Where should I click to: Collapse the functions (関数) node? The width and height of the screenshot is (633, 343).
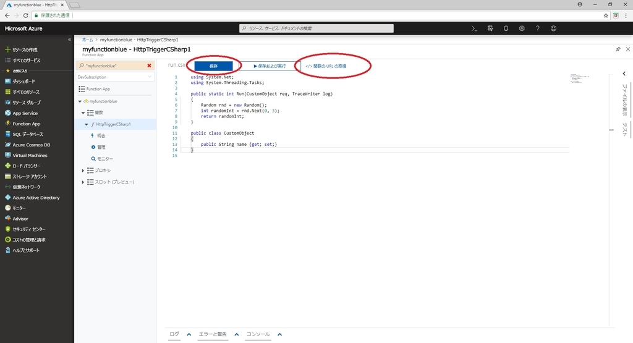pyautogui.click(x=83, y=113)
